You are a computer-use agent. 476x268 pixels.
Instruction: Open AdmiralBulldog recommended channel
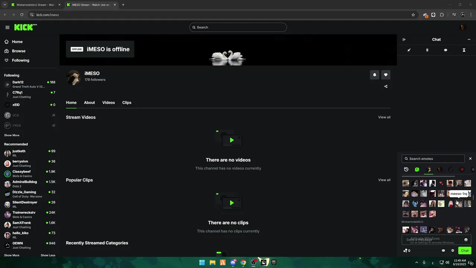(30, 184)
